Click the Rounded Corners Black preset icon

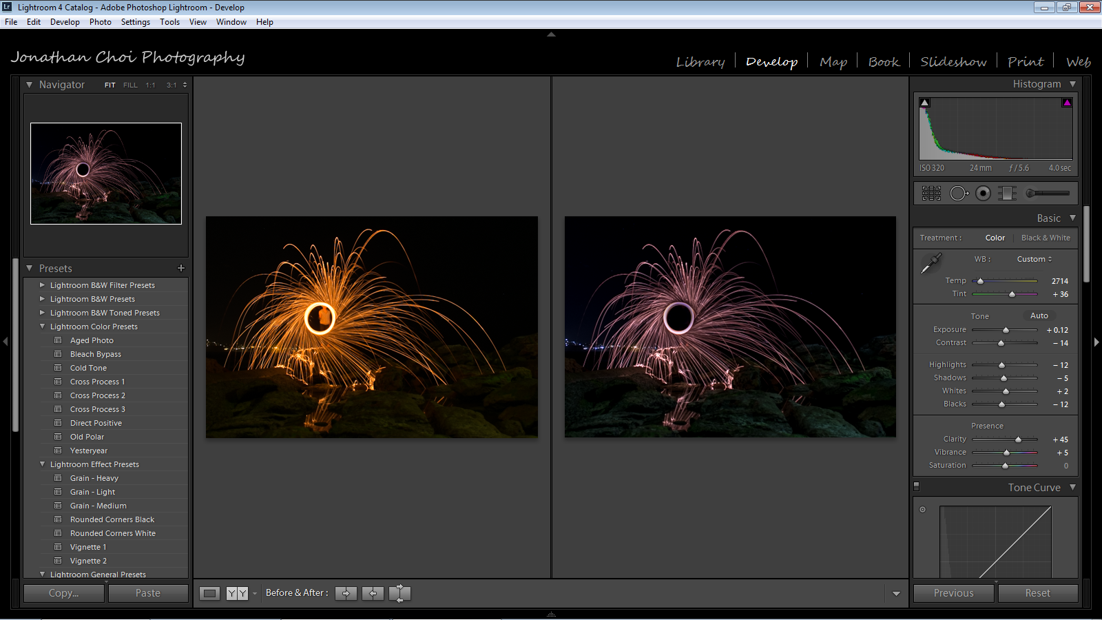click(x=58, y=519)
